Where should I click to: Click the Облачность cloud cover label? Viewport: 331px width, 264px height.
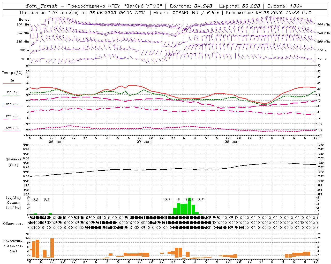(13, 224)
